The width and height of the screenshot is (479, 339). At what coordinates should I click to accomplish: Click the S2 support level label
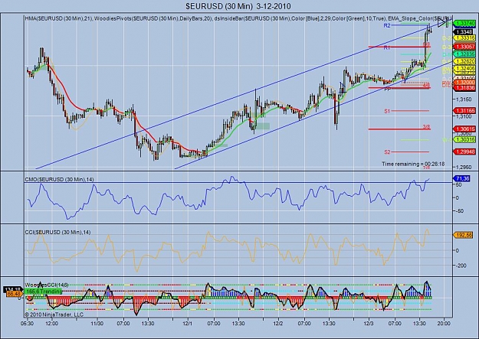[387, 152]
